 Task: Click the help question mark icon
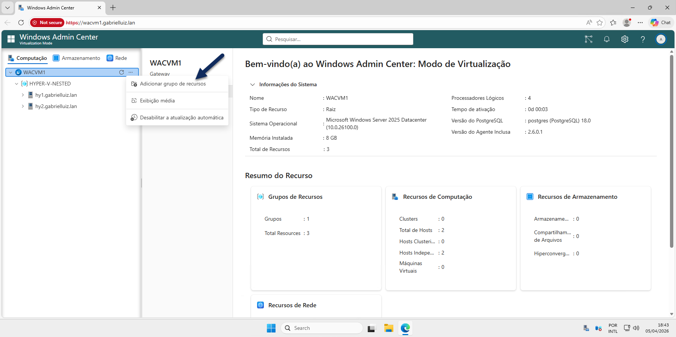tap(643, 39)
